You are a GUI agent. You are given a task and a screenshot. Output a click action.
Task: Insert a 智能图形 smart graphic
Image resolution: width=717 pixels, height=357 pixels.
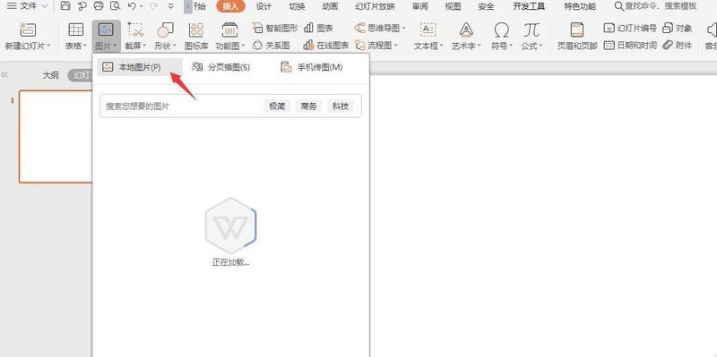275,28
